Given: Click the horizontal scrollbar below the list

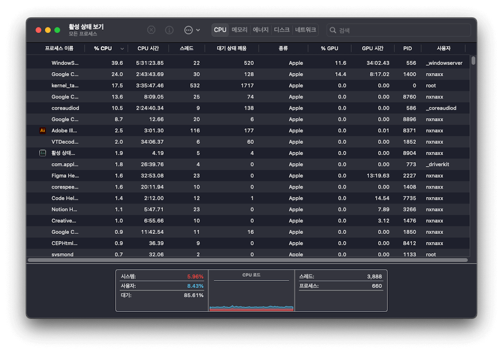Looking at the screenshot, I should tap(248, 260).
